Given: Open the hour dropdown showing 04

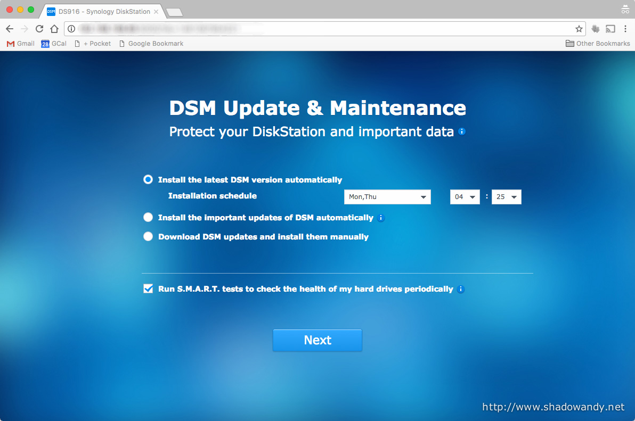Looking at the screenshot, I should (x=465, y=197).
